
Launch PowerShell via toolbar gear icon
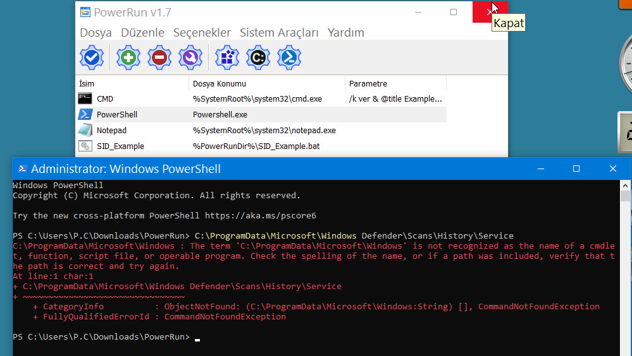289,57
